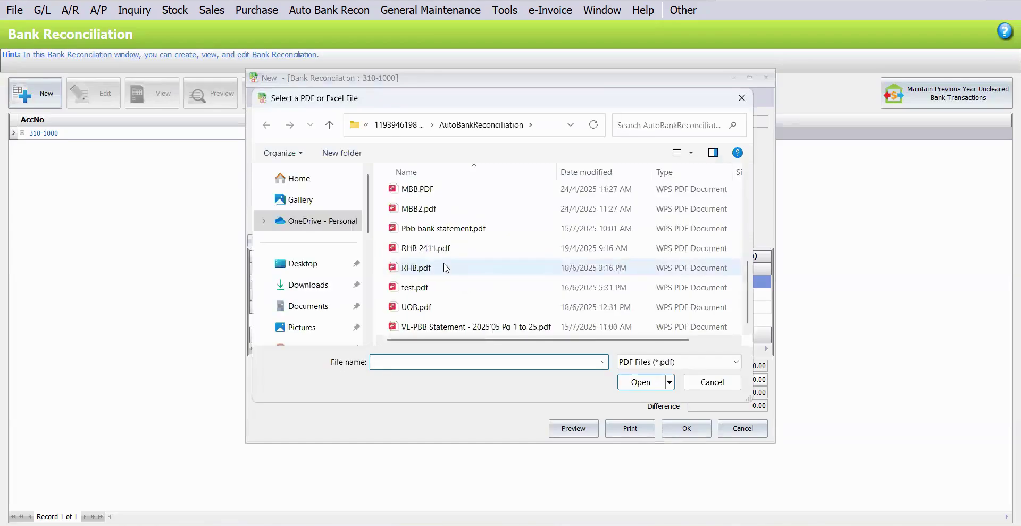Viewport: 1021px width, 526px height.
Task: Expand the 310-1000 account row
Action: pyautogui.click(x=22, y=133)
